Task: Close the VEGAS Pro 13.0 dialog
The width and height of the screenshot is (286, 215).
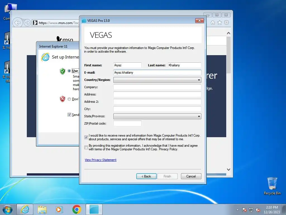Action: click(199, 20)
